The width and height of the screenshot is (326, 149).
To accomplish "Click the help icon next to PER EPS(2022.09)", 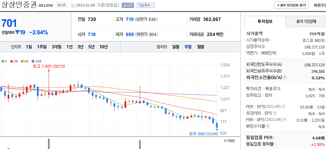I will click(x=283, y=107).
